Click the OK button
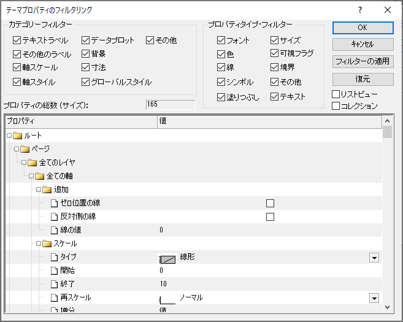The height and width of the screenshot is (322, 403). [363, 28]
